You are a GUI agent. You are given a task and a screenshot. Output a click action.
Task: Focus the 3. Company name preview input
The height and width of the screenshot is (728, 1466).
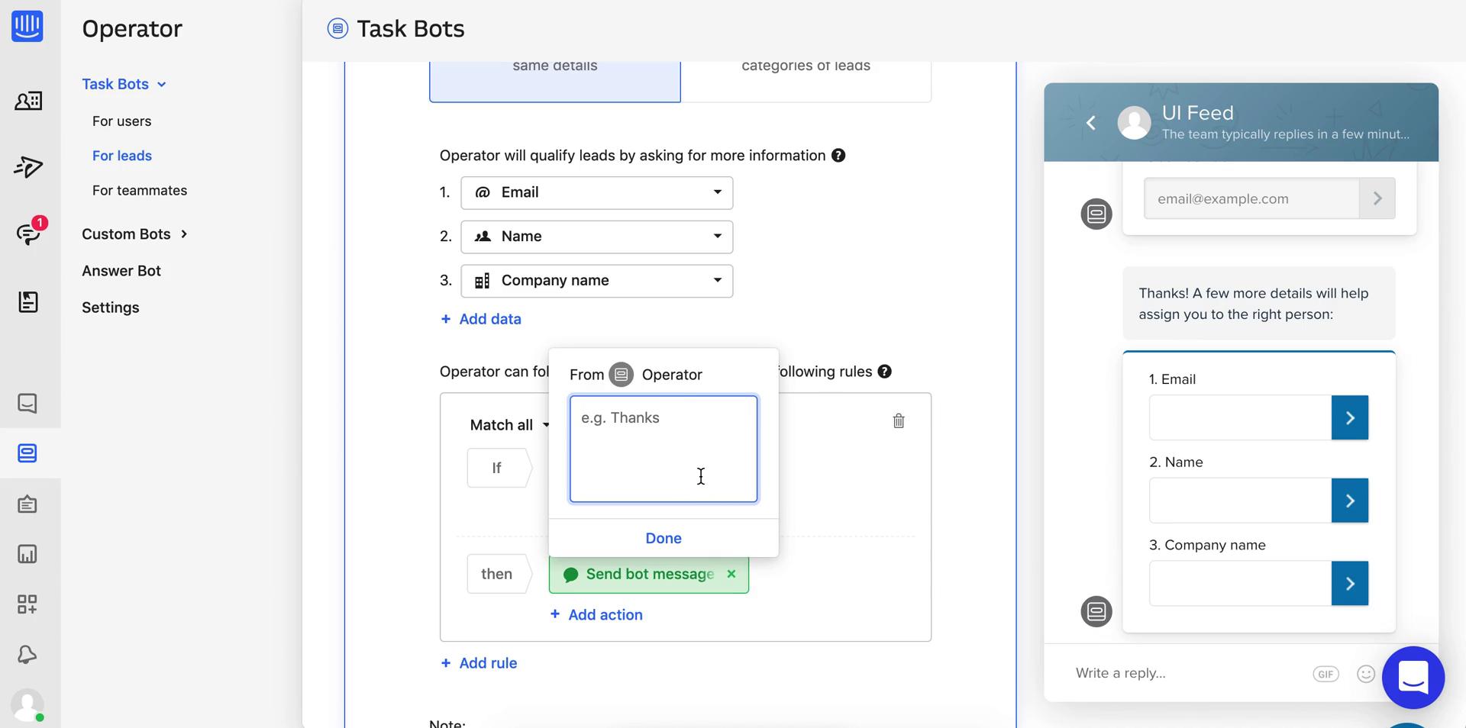tap(1241, 584)
